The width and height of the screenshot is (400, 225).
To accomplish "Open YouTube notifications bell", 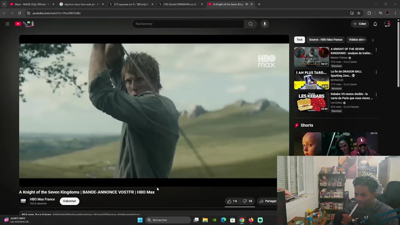I will click(x=375, y=24).
